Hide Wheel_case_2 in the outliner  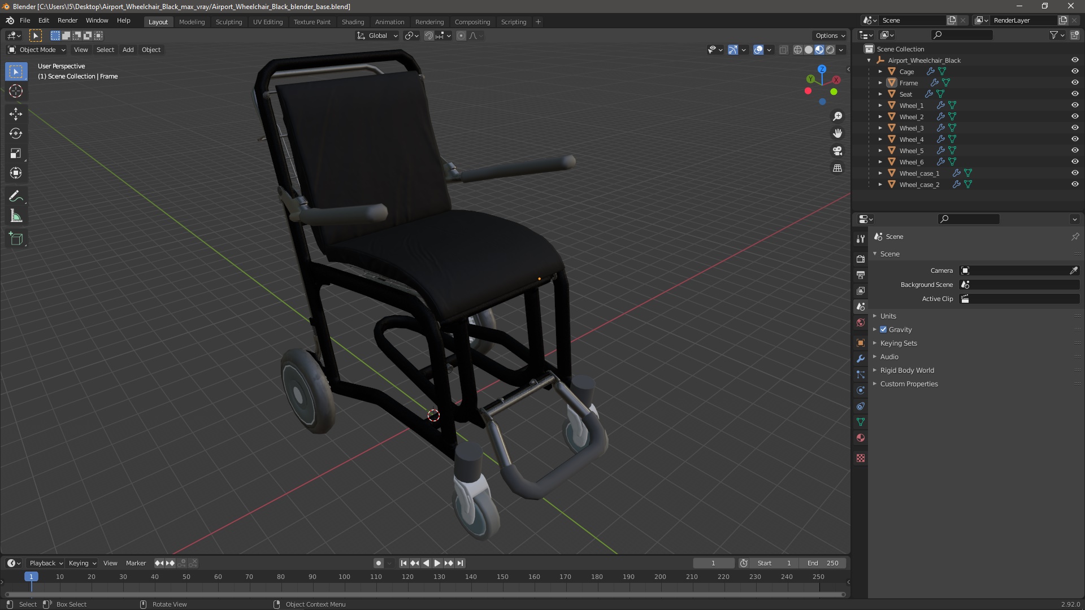click(x=1075, y=184)
